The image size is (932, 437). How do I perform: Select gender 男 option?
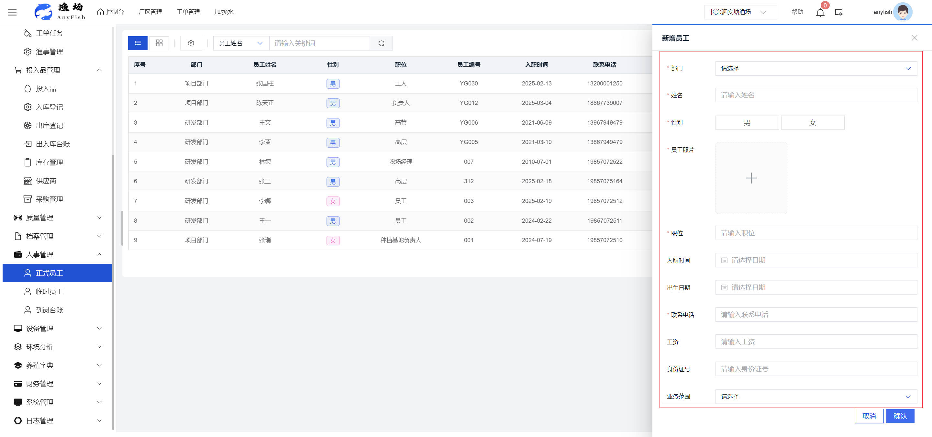747,123
